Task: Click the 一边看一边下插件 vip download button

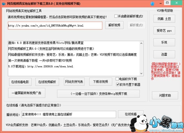Action: pos(98,94)
